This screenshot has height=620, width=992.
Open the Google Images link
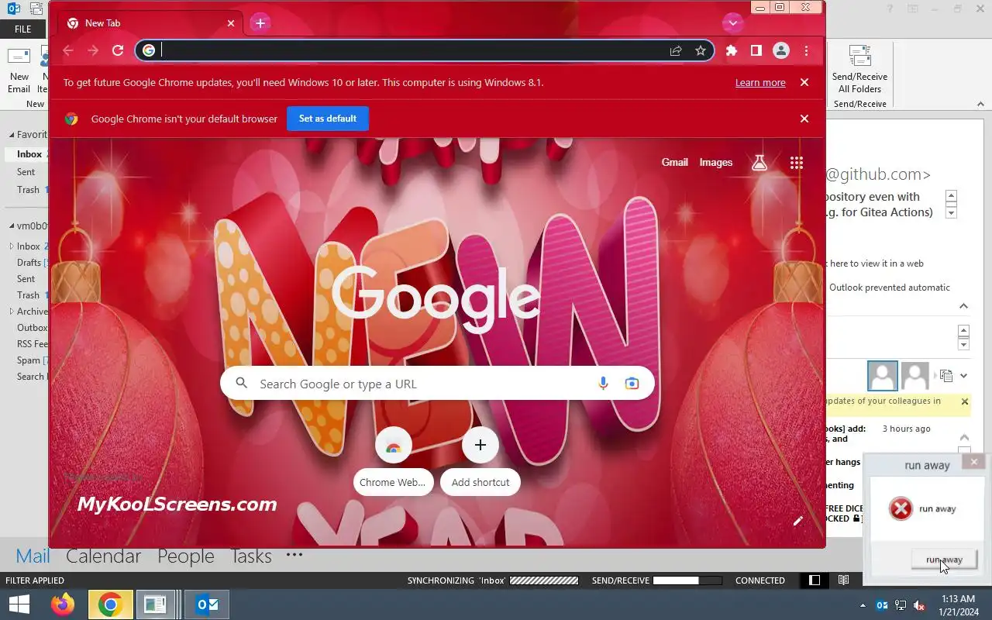point(716,162)
